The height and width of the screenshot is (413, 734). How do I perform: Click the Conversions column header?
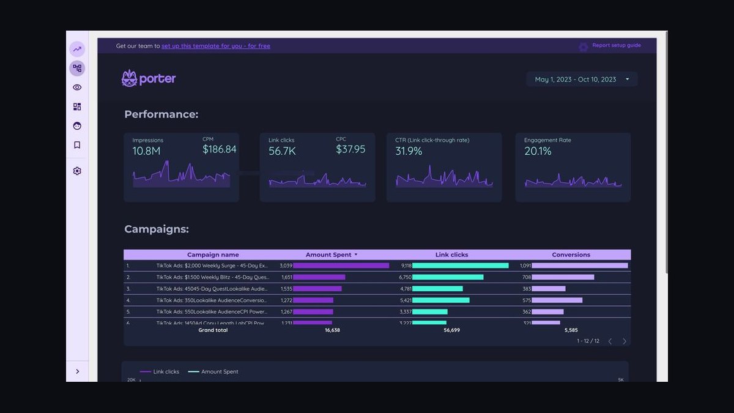(571, 255)
